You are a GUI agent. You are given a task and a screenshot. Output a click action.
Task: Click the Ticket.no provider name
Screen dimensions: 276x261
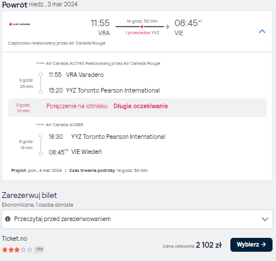coord(14,238)
